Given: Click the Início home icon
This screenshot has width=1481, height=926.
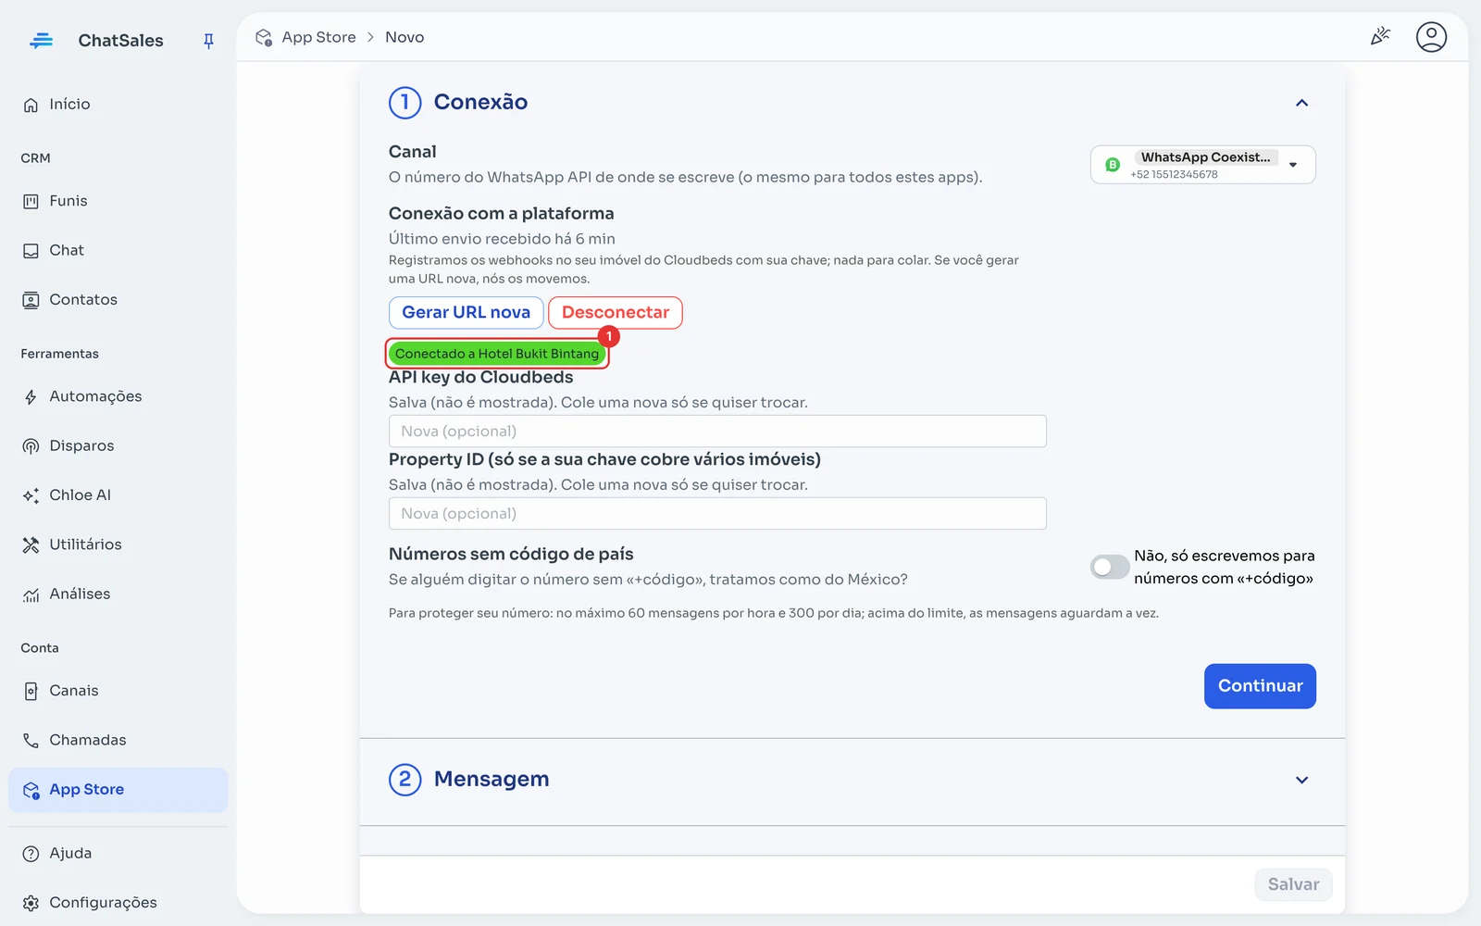Looking at the screenshot, I should click(x=31, y=105).
